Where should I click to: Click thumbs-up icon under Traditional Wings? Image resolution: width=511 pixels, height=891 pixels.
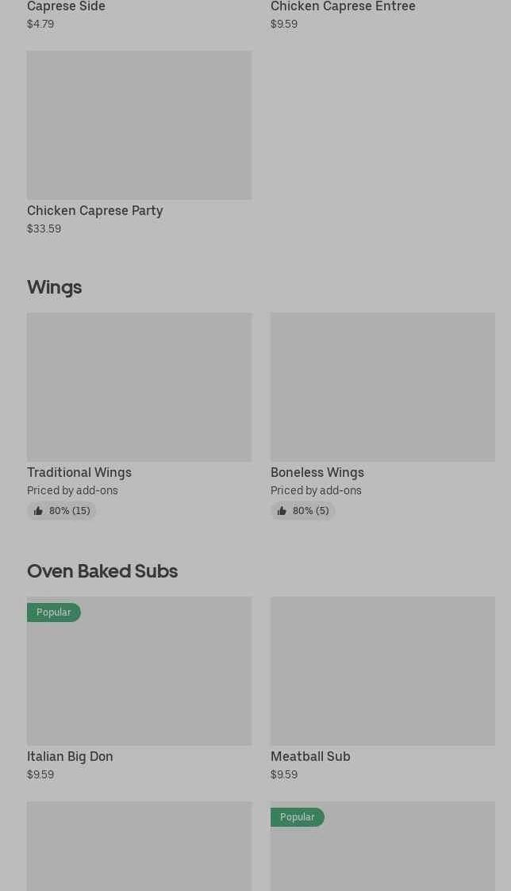[38, 511]
